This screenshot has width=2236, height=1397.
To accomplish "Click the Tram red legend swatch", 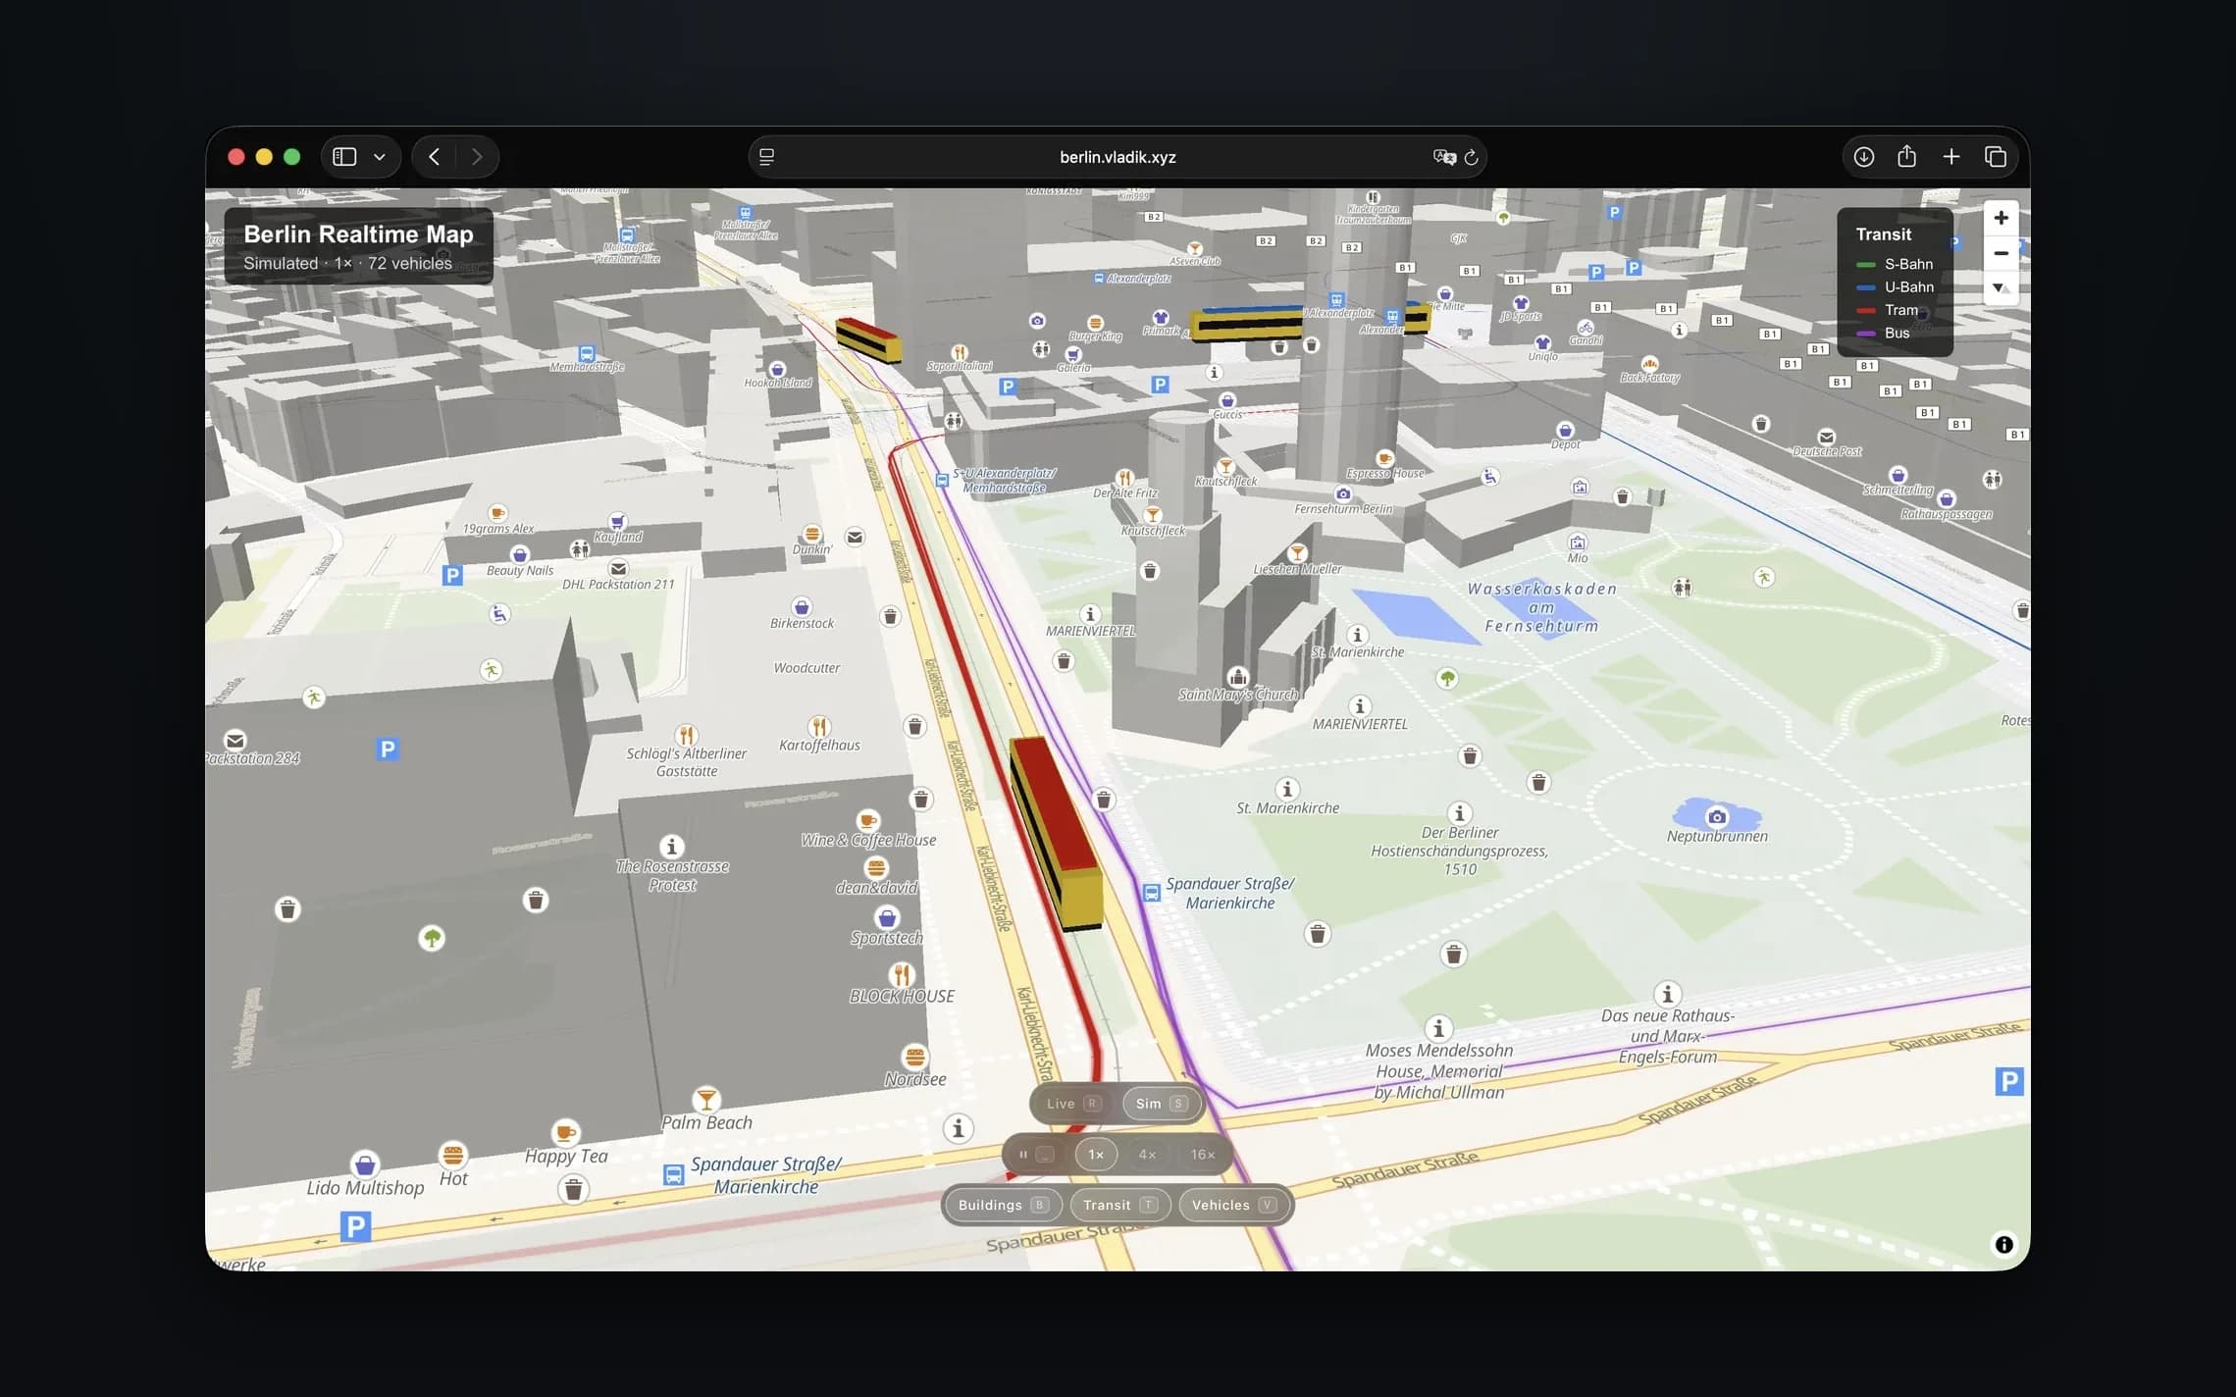I will [1865, 311].
